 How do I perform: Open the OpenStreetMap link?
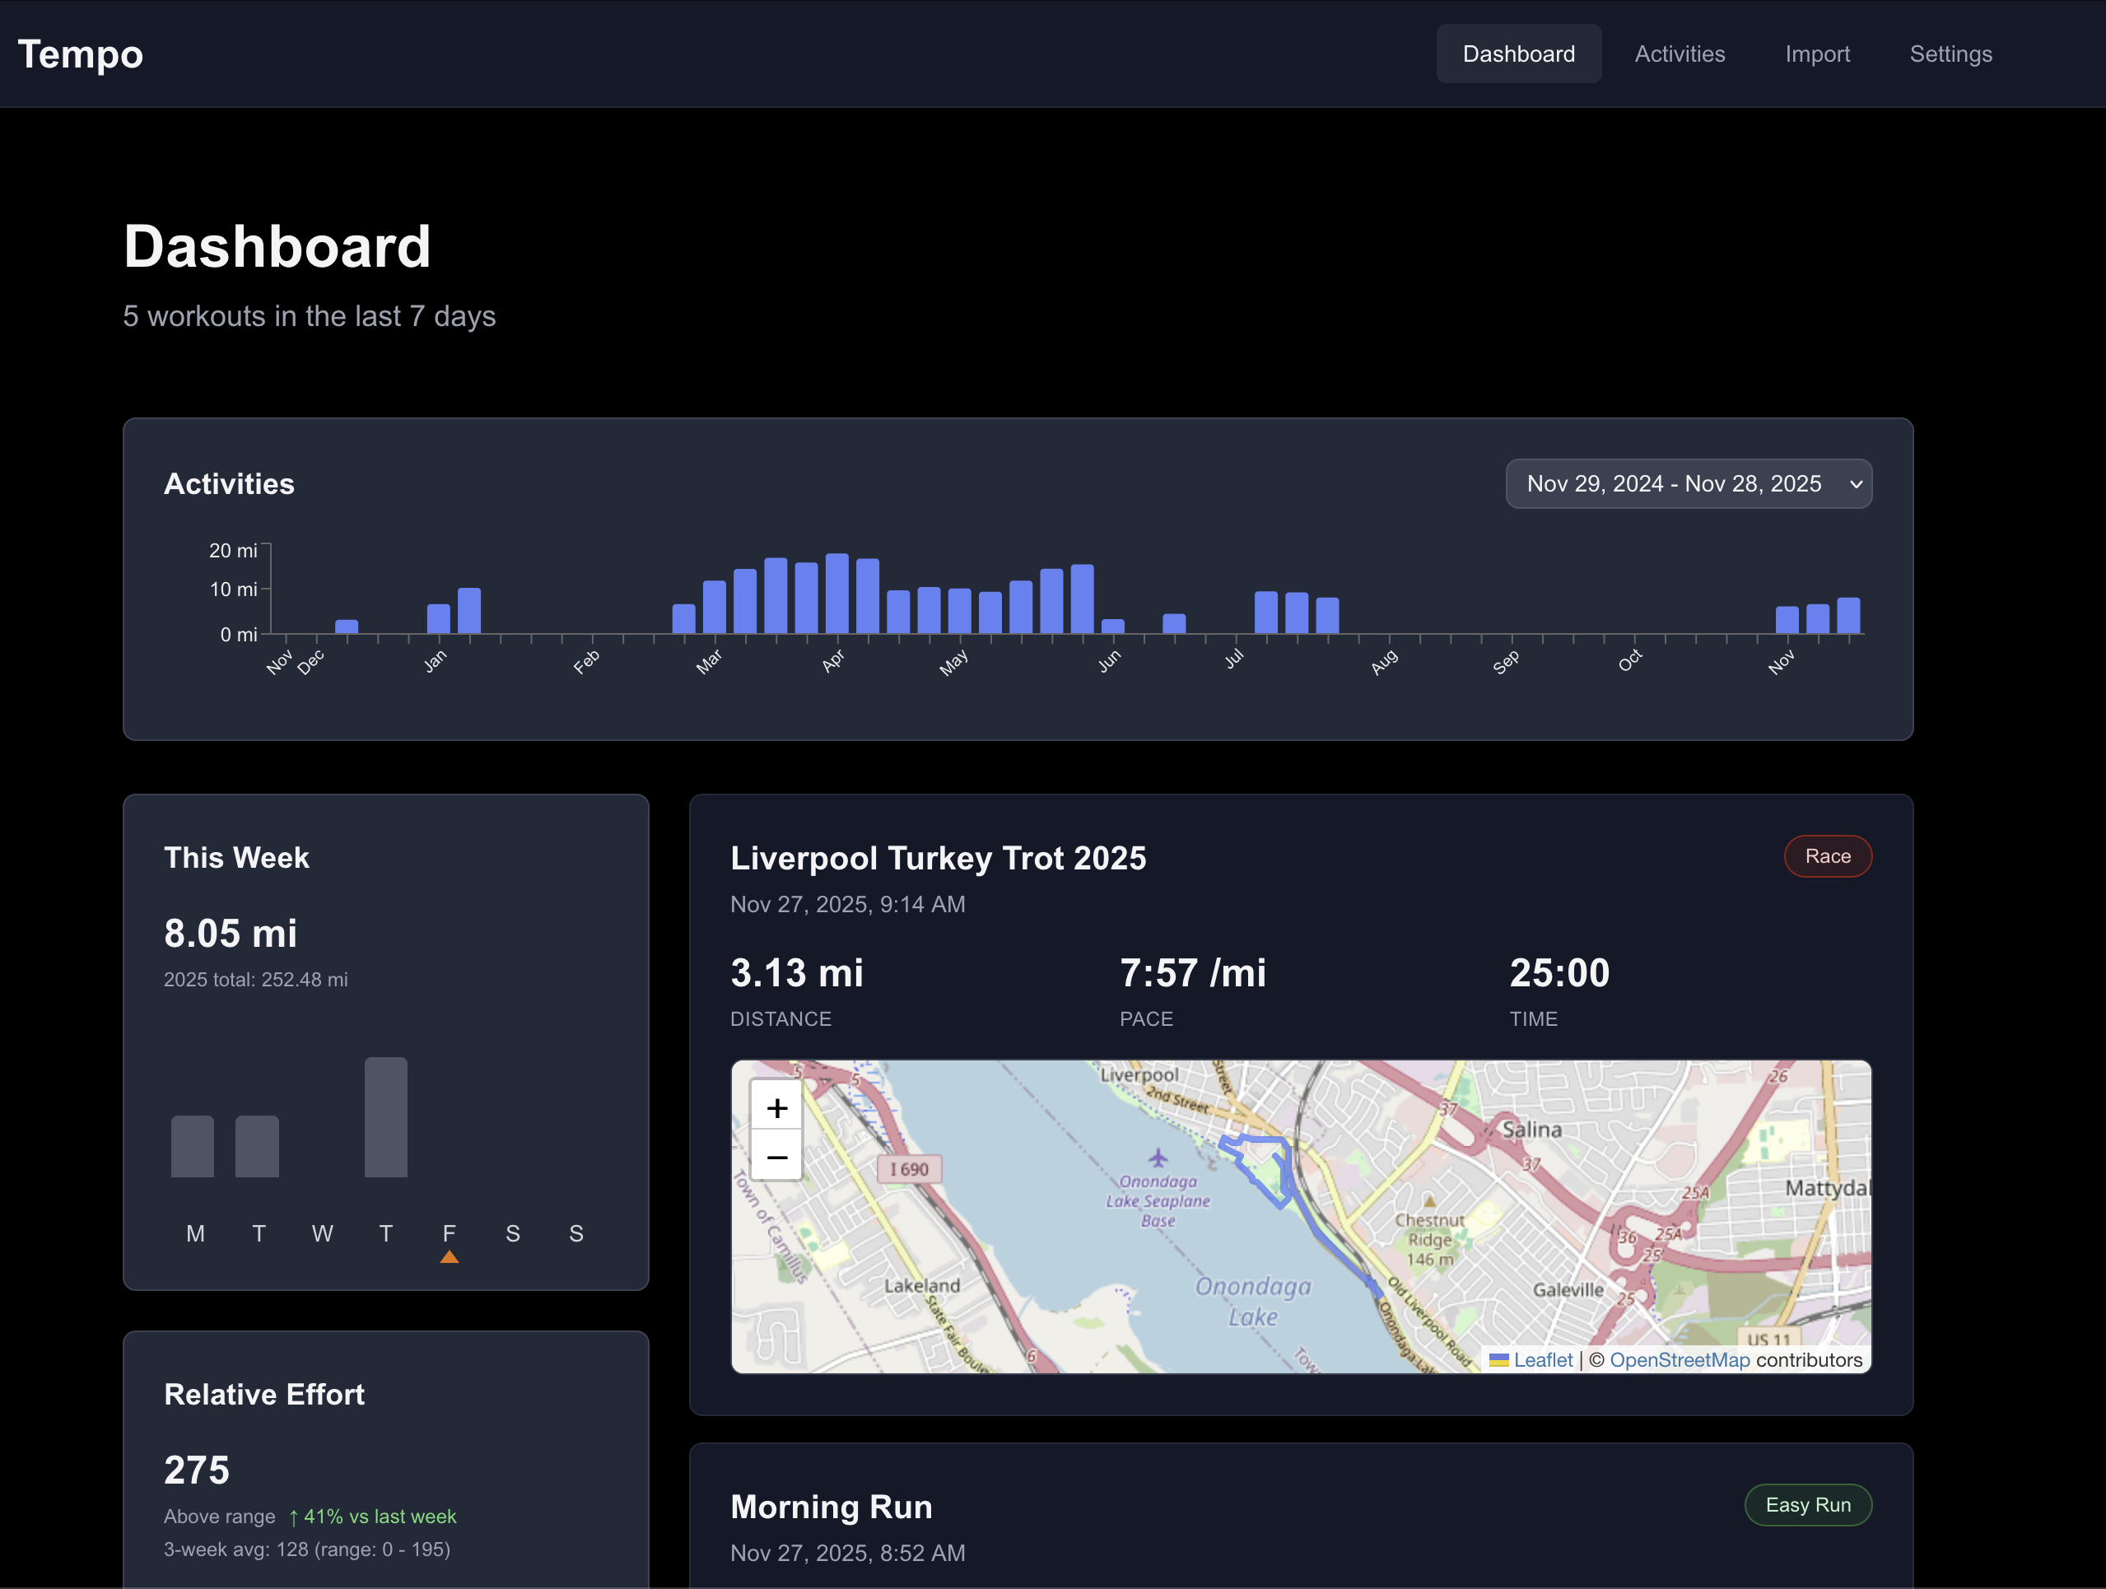(x=1679, y=1359)
